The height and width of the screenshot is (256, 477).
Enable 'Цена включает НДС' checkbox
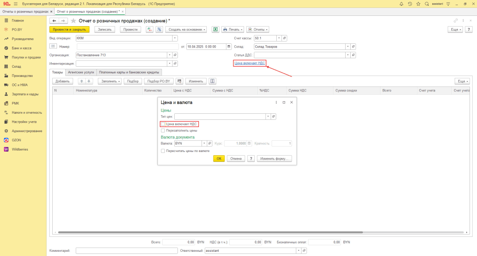pos(163,124)
